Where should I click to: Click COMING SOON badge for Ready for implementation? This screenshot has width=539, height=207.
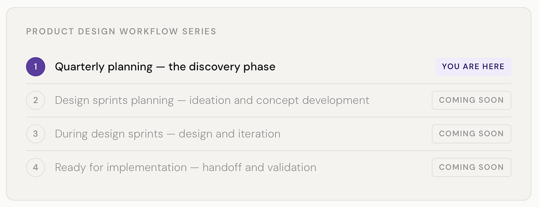tap(471, 168)
